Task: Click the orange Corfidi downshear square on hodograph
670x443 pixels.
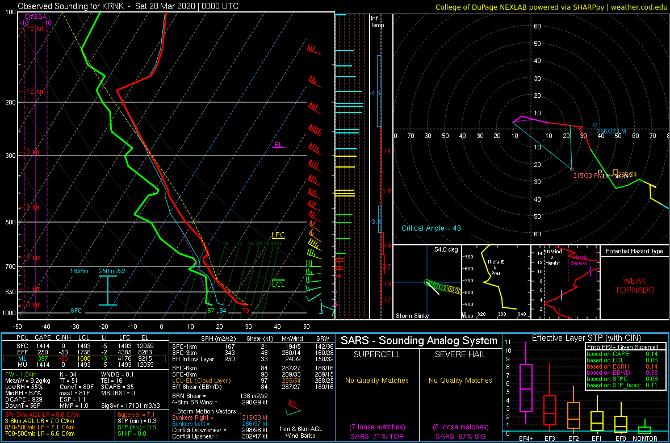Action: pyautogui.click(x=615, y=172)
